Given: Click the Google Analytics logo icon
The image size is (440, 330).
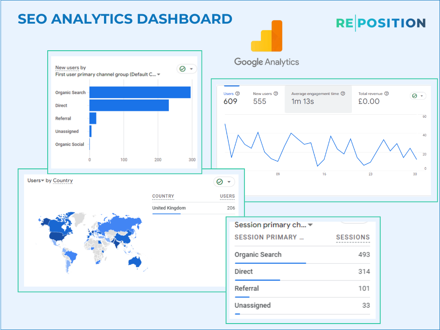Looking at the screenshot, I should [x=266, y=36].
